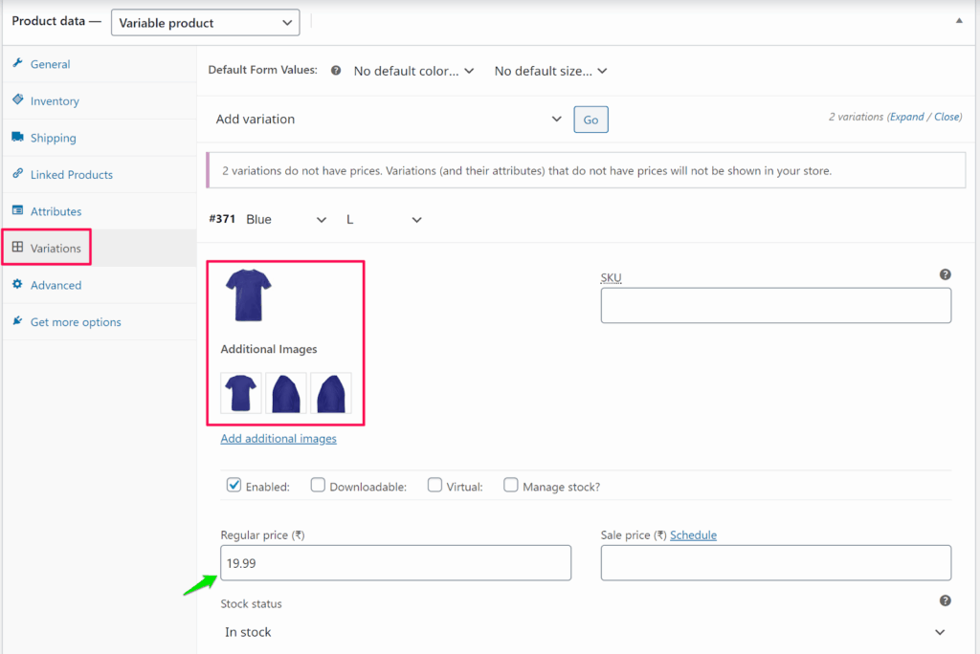Expand the In stock status dropdown
Screen dimensions: 980x654
584,632
